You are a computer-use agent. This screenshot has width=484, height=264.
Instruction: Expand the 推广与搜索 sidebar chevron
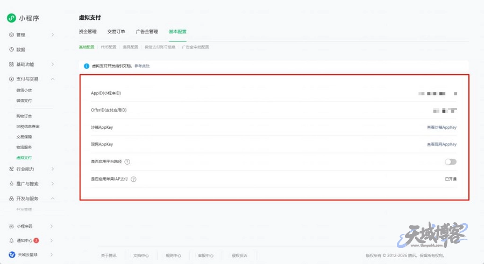(x=53, y=184)
